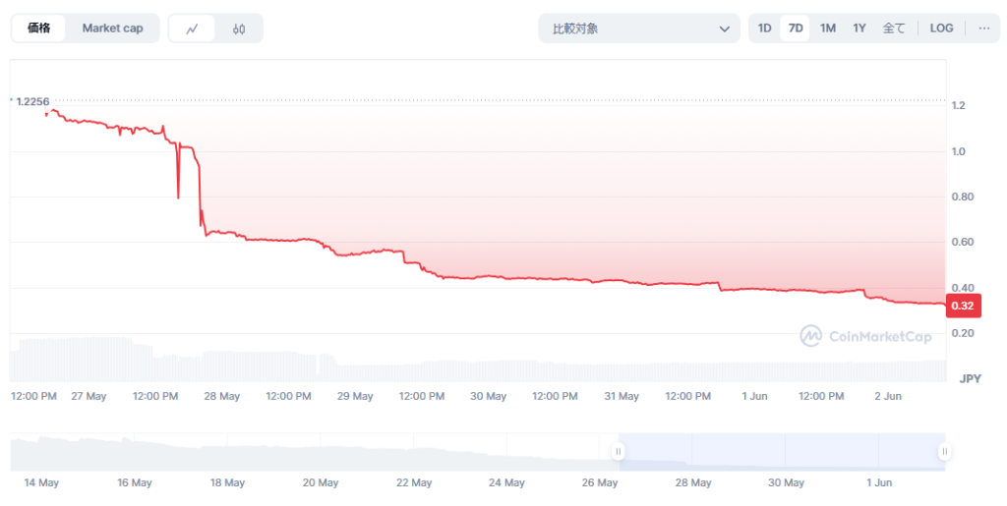1007x506 pixels.
Task: Show all-time data with 全て
Action: tap(894, 28)
